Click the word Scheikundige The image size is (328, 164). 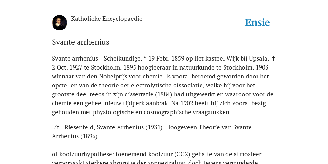click(123, 58)
